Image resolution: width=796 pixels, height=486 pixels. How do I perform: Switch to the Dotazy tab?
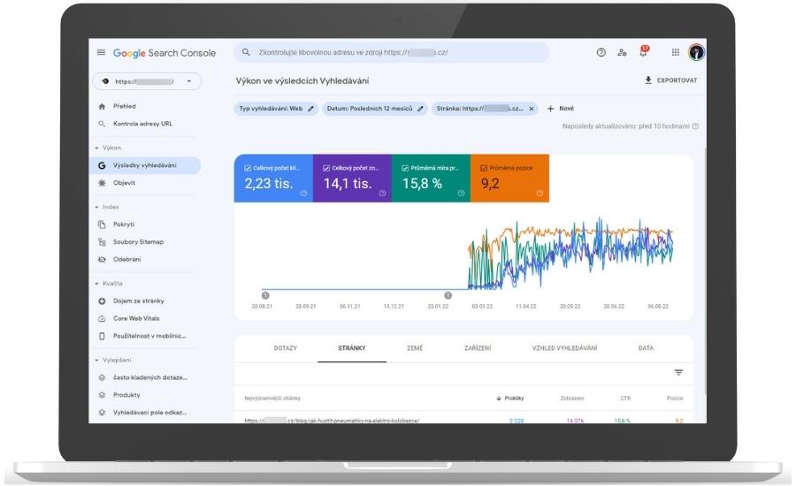point(286,348)
